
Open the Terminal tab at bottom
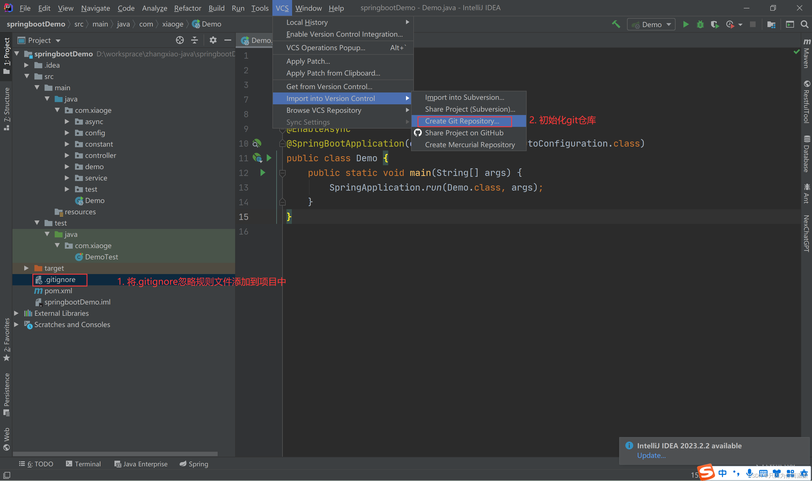[83, 464]
